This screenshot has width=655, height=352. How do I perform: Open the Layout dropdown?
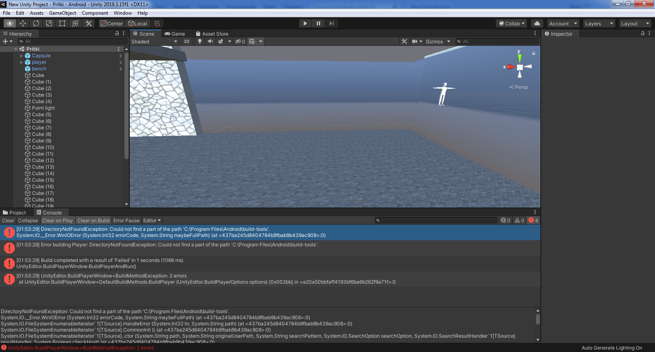point(635,23)
